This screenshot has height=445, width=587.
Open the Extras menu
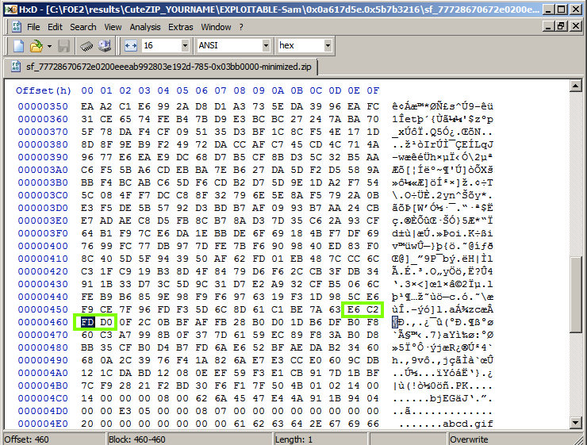[x=180, y=27]
